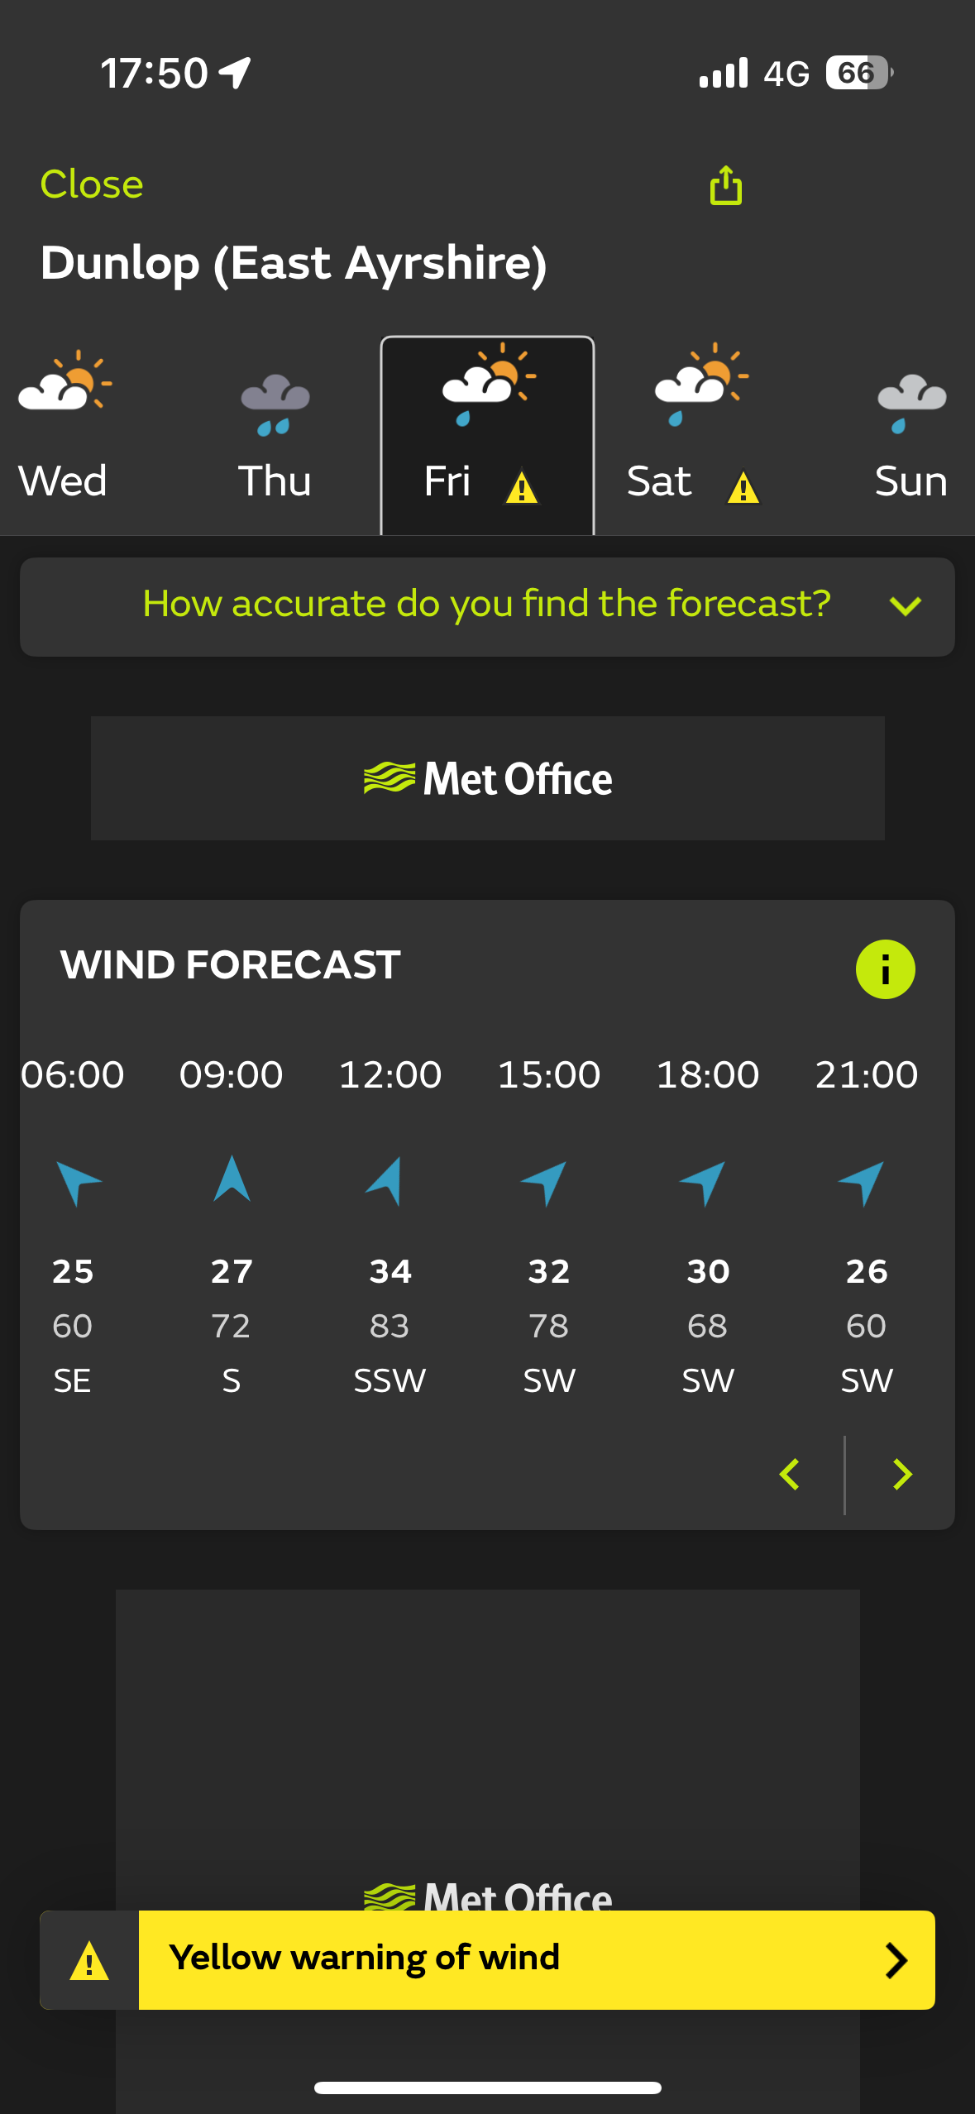The image size is (975, 2114).
Task: Select the 21:00 wind forecast column
Action: [x=866, y=1224]
